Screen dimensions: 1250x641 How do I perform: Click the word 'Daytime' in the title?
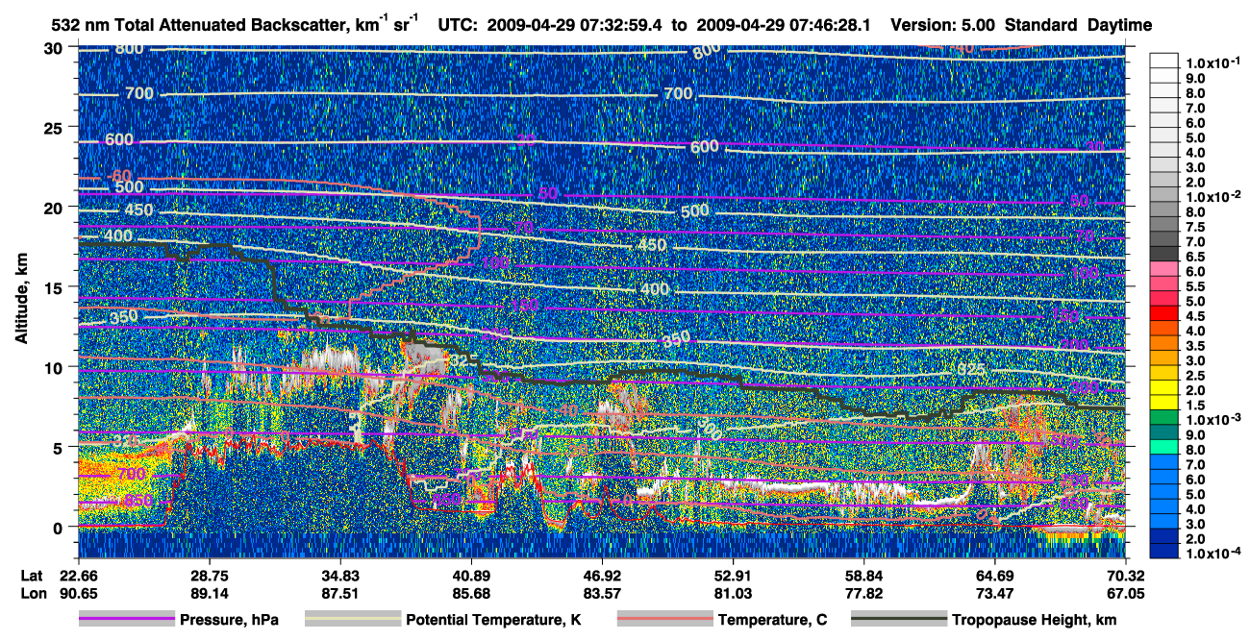(x=1120, y=24)
